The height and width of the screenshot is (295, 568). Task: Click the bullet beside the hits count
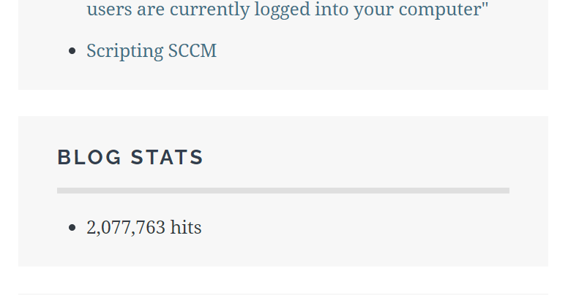tap(72, 229)
